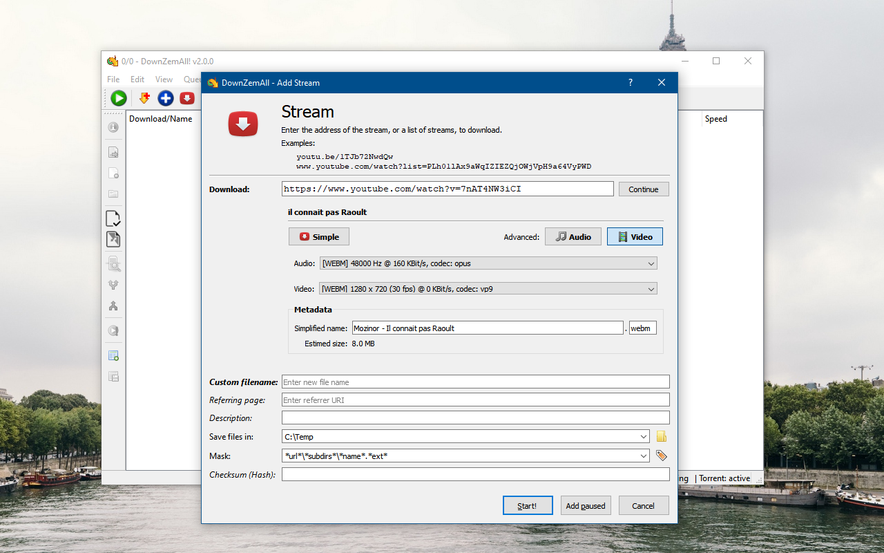
Task: Click the folder browse icon beside Save files in
Action: (662, 436)
